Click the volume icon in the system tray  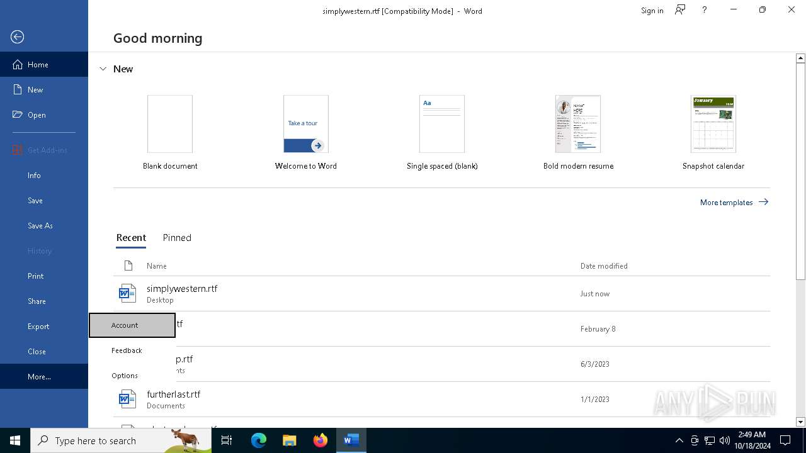[x=725, y=440]
